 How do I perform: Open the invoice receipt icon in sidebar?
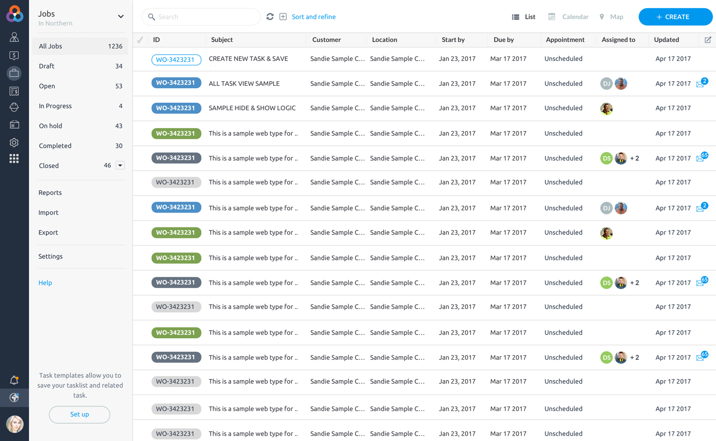(14, 91)
